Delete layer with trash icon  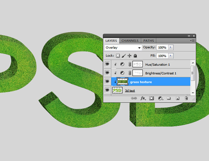(x=186, y=98)
